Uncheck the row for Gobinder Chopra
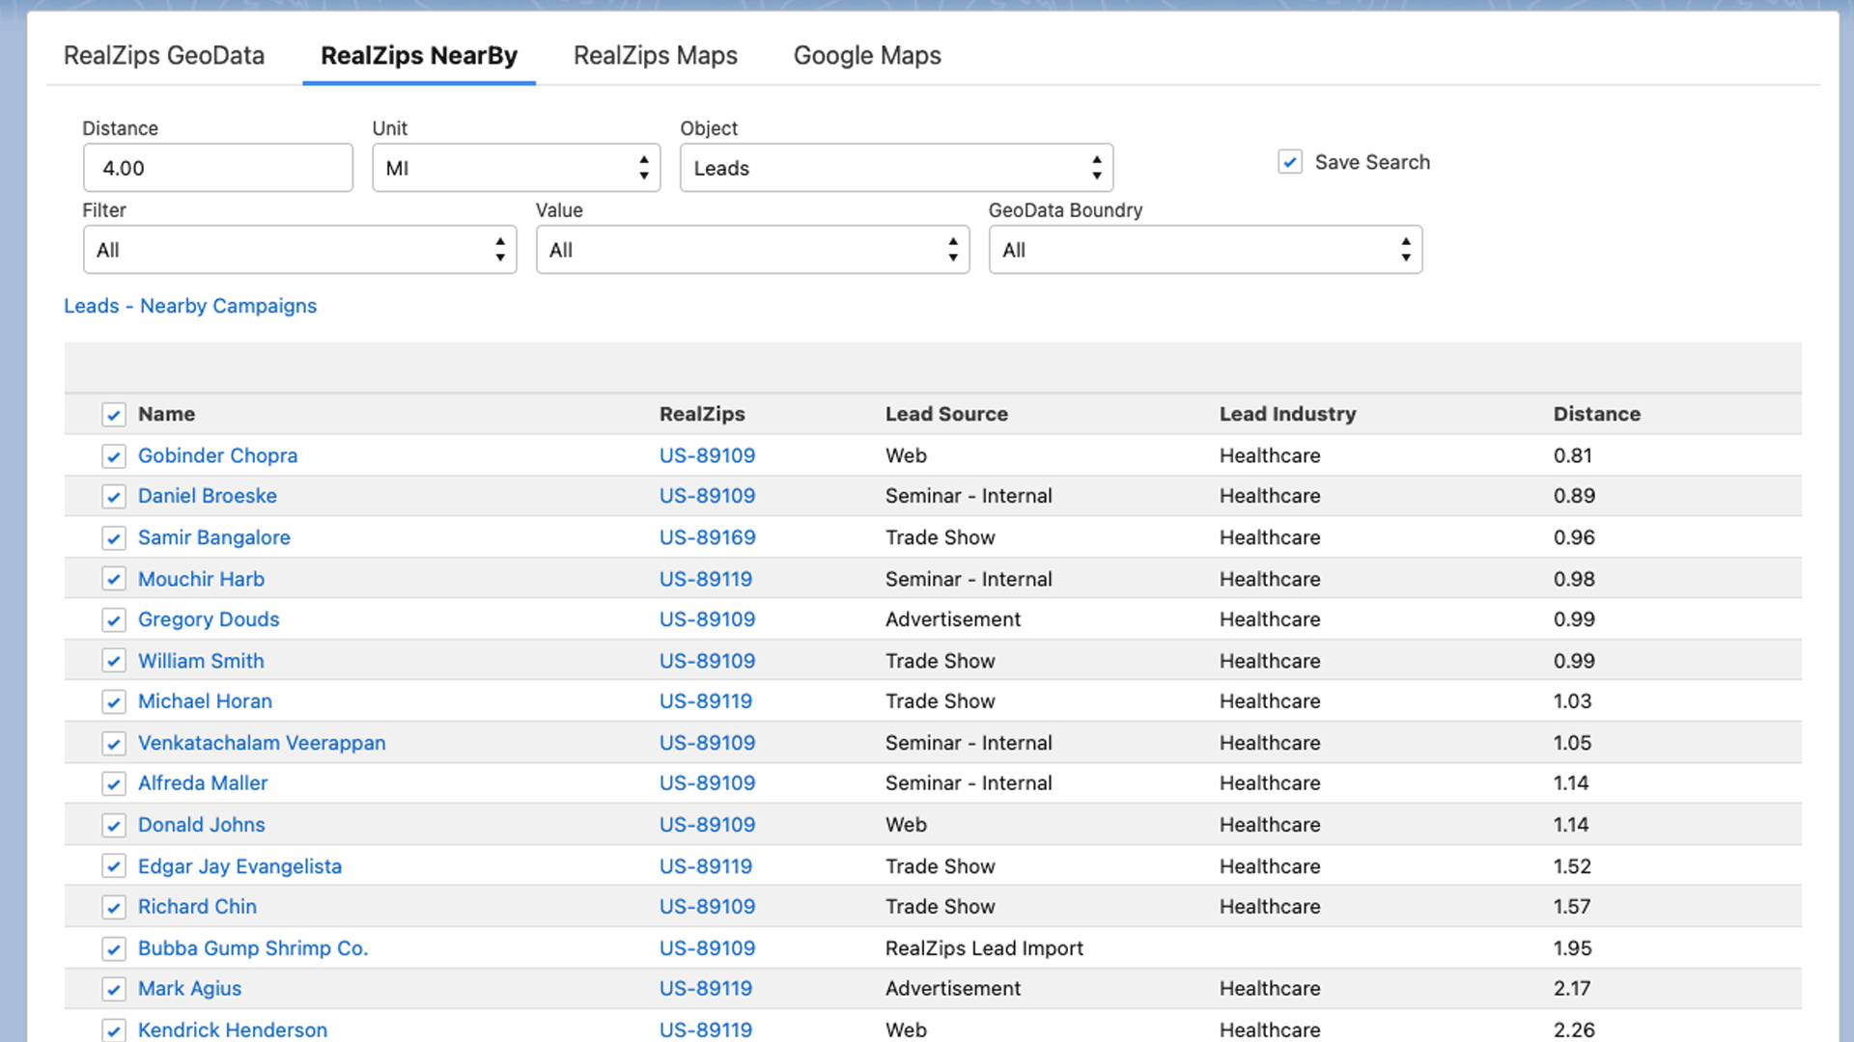This screenshot has width=1854, height=1042. [x=113, y=455]
